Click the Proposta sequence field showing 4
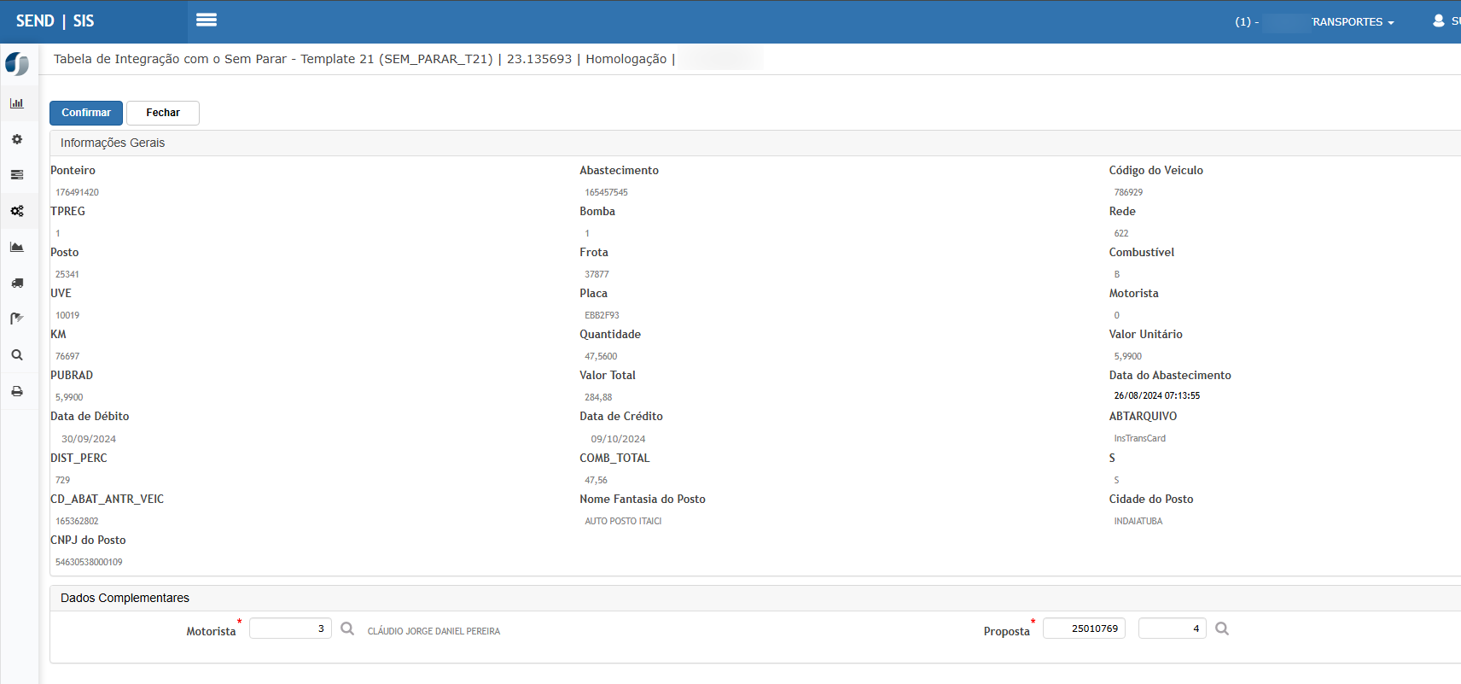Screen dimensions: 1461x684 click(x=1172, y=628)
